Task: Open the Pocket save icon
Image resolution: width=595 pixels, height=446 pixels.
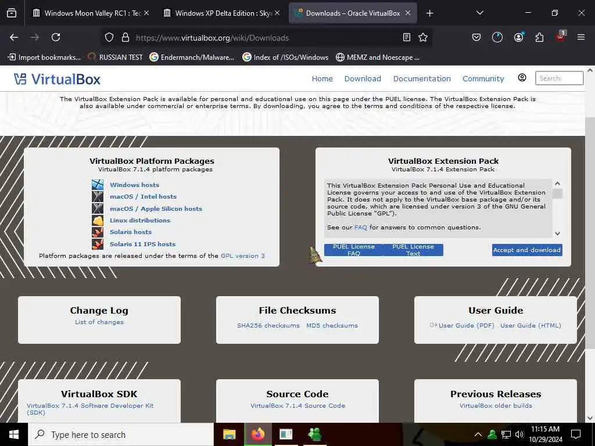Action: tap(476, 37)
